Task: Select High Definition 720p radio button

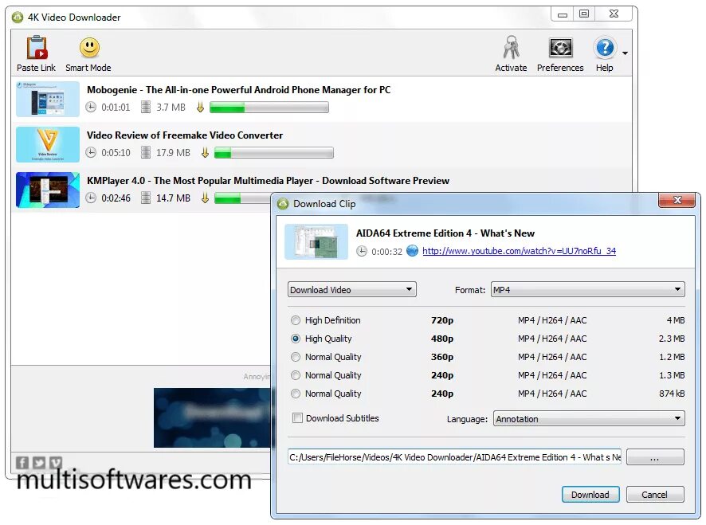Action: click(296, 320)
